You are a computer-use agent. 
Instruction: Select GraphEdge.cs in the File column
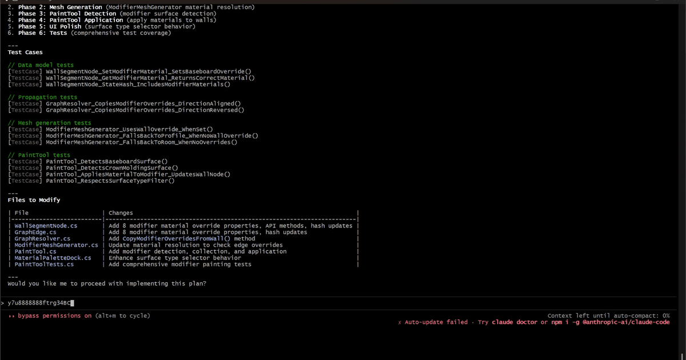[35, 232]
